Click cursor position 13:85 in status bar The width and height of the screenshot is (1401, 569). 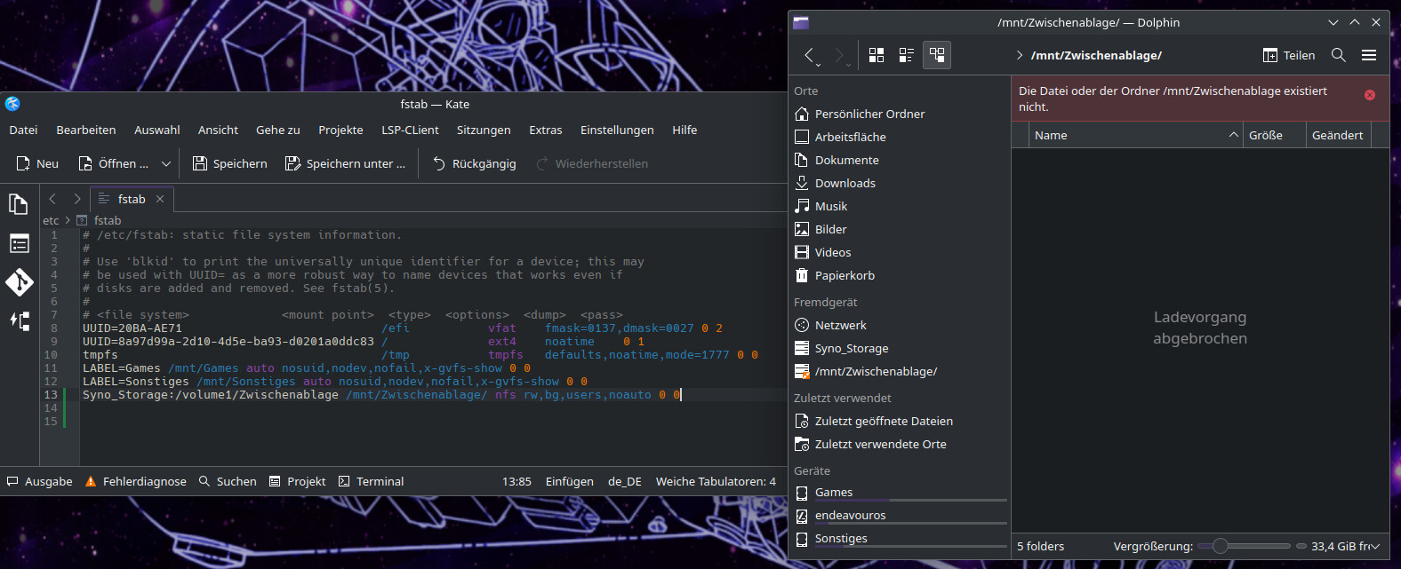[516, 481]
